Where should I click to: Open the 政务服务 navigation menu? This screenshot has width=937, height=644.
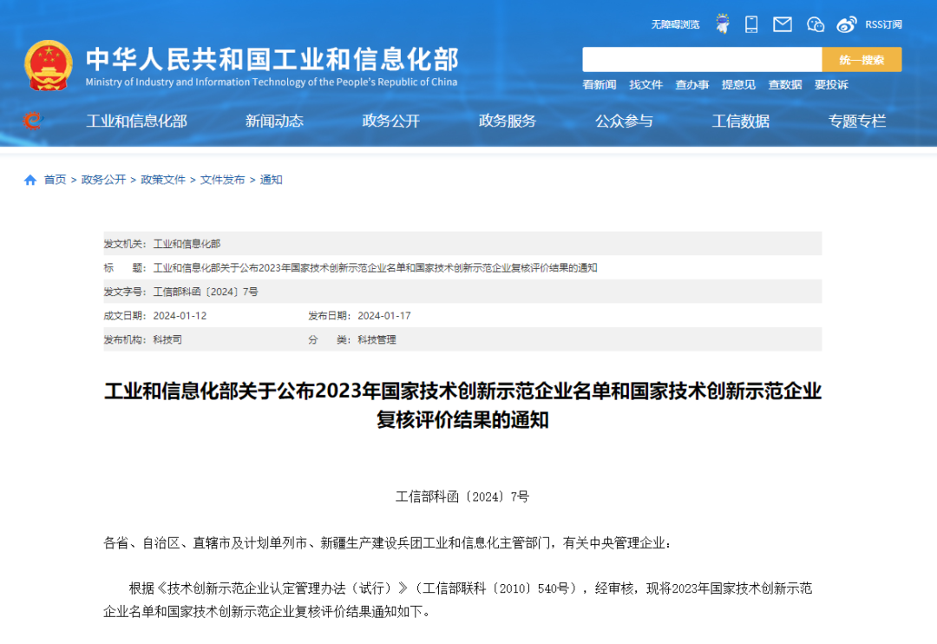click(x=508, y=122)
